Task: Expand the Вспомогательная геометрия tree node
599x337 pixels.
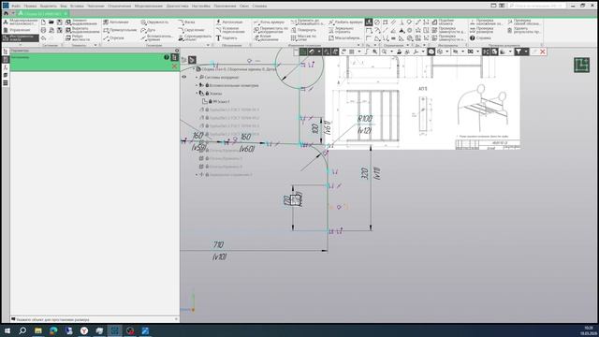Action: pyautogui.click(x=197, y=85)
